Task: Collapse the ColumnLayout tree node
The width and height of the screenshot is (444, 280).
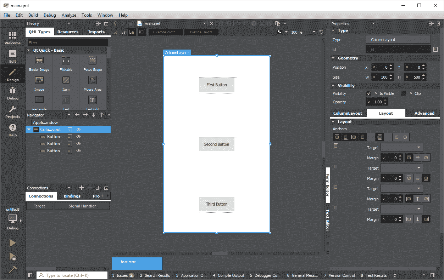Action: point(29,130)
